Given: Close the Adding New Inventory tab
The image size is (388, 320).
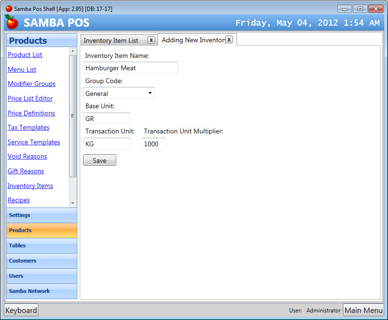Looking at the screenshot, I should (229, 39).
